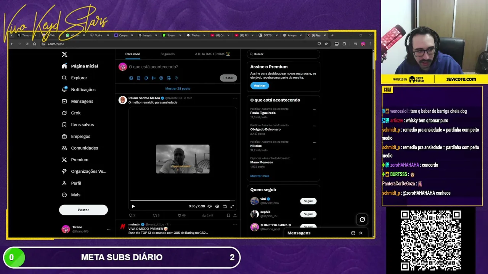This screenshot has height=274, width=488.
Task: Reply to Raiam's post
Action: click(x=132, y=215)
